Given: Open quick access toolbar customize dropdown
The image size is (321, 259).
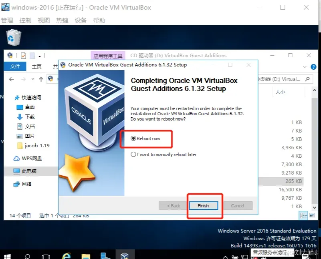Looking at the screenshot, I should pyautogui.click(x=40, y=56).
